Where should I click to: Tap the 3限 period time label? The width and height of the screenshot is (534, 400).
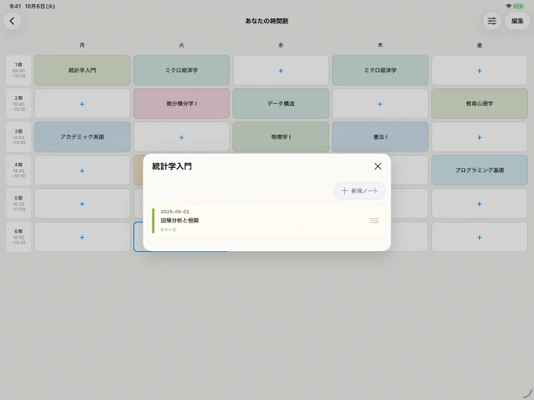pyautogui.click(x=19, y=137)
